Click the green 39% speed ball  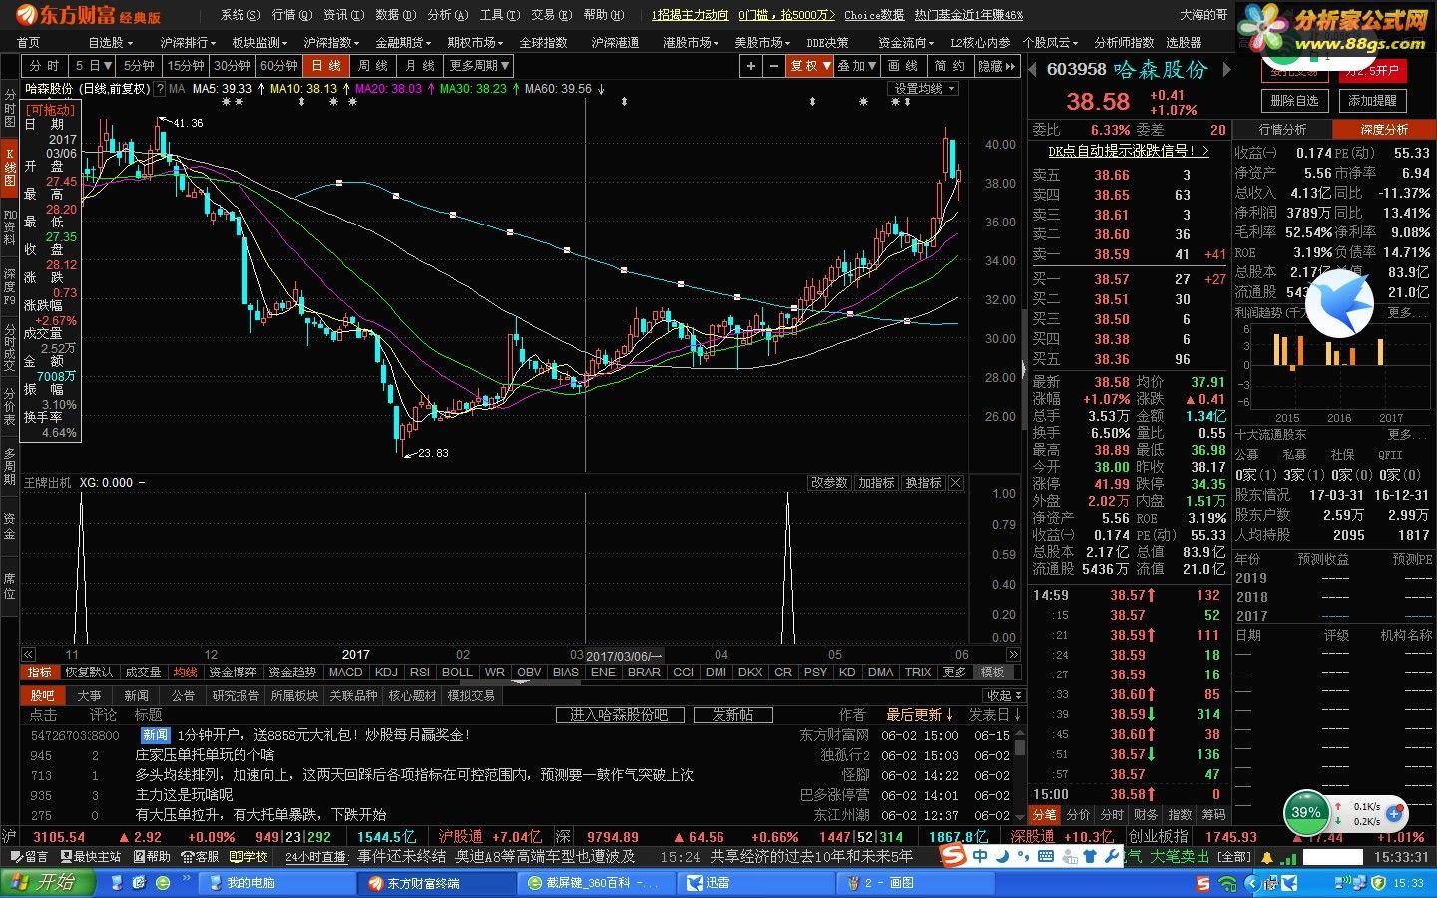tap(1305, 813)
